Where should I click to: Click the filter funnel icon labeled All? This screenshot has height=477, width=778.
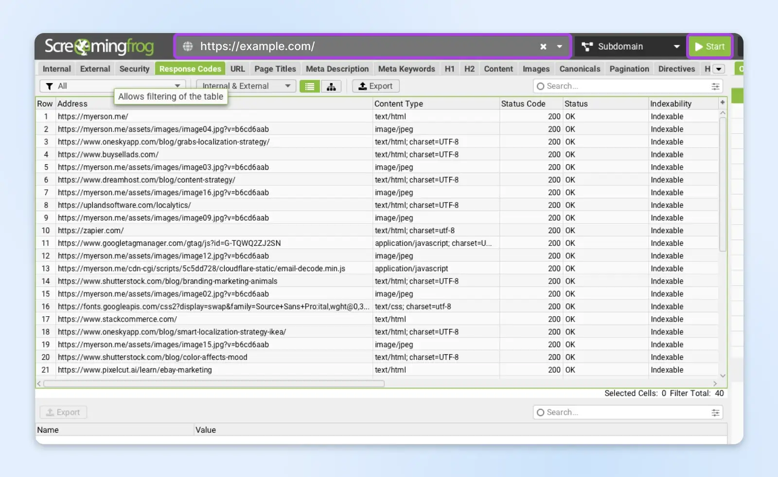coord(50,86)
